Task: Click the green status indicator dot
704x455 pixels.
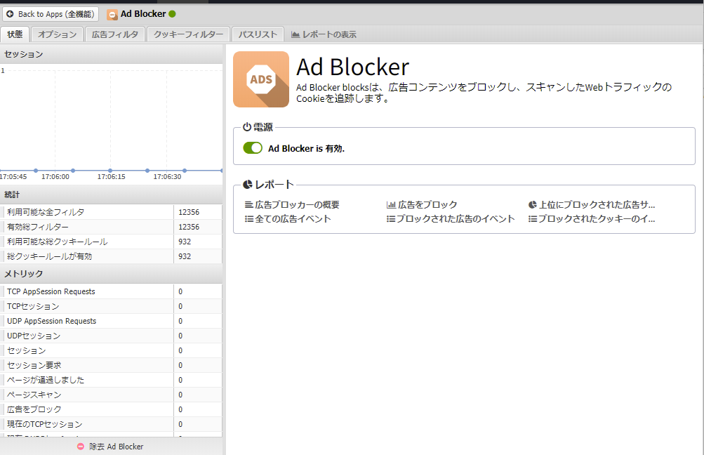Action: pos(173,14)
